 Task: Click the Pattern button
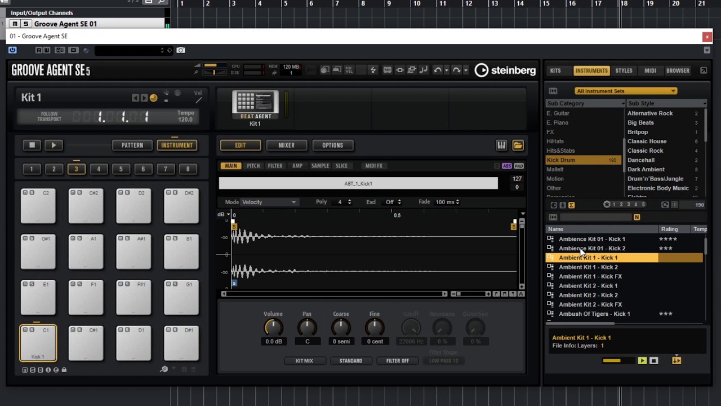tap(132, 145)
